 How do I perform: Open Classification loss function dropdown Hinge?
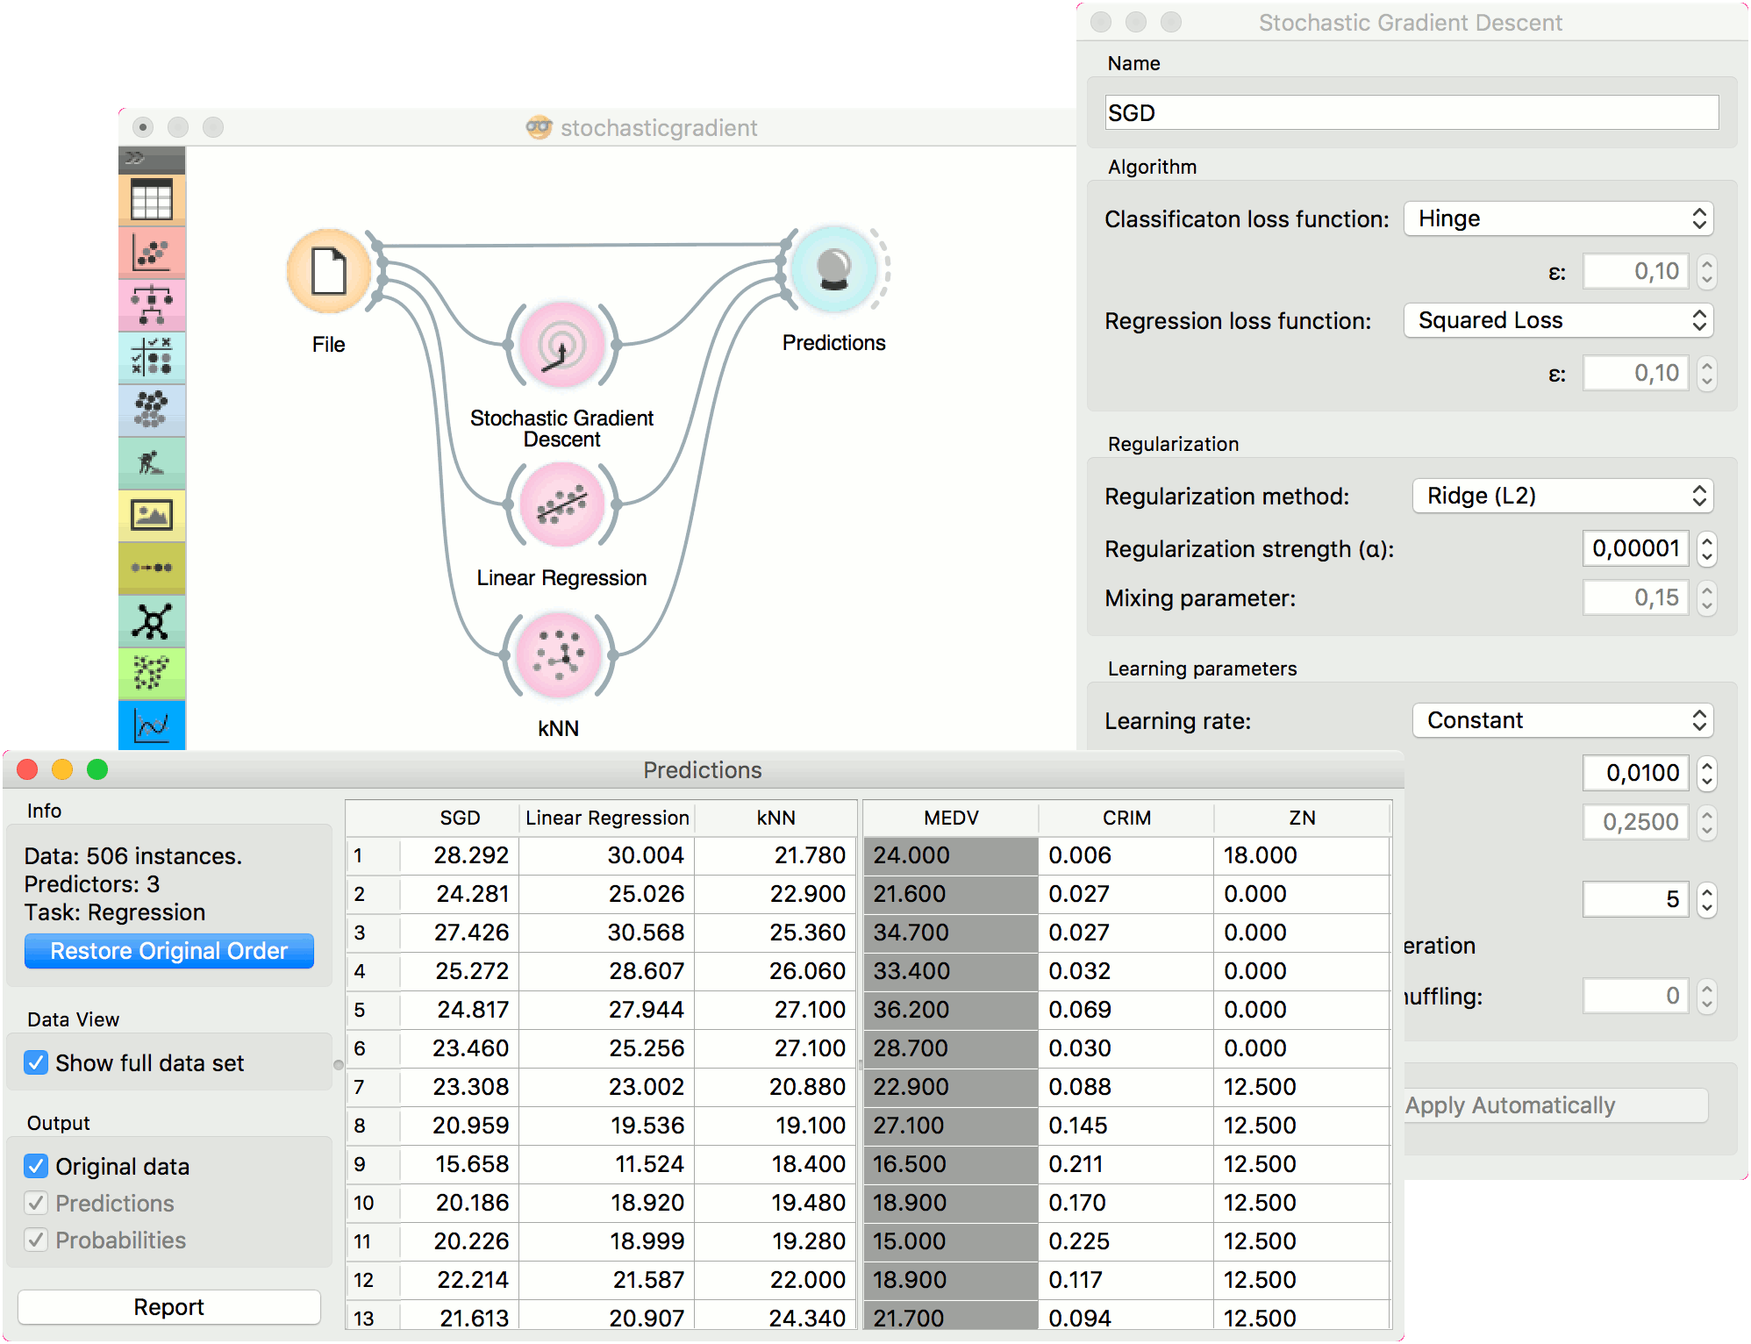click(x=1558, y=218)
